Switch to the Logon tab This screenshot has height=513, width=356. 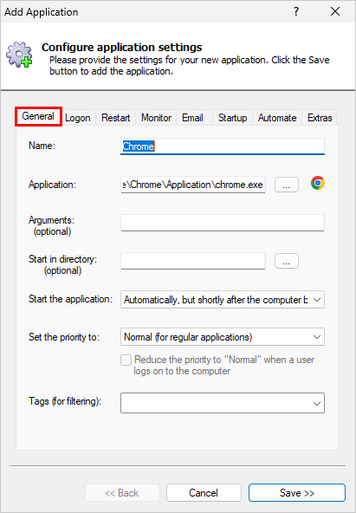coord(78,118)
